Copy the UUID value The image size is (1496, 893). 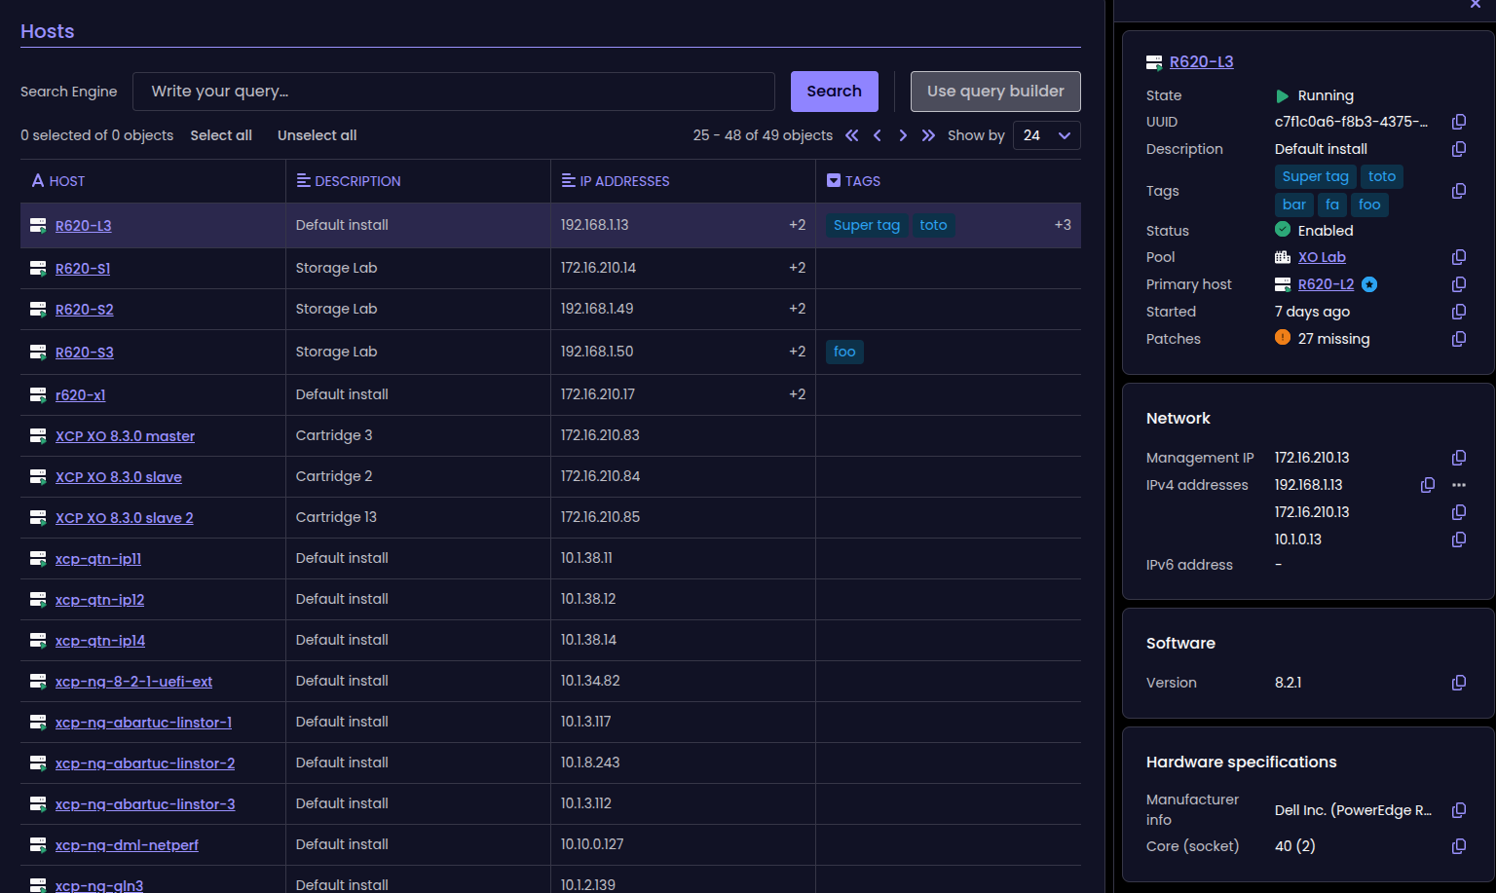click(x=1458, y=122)
